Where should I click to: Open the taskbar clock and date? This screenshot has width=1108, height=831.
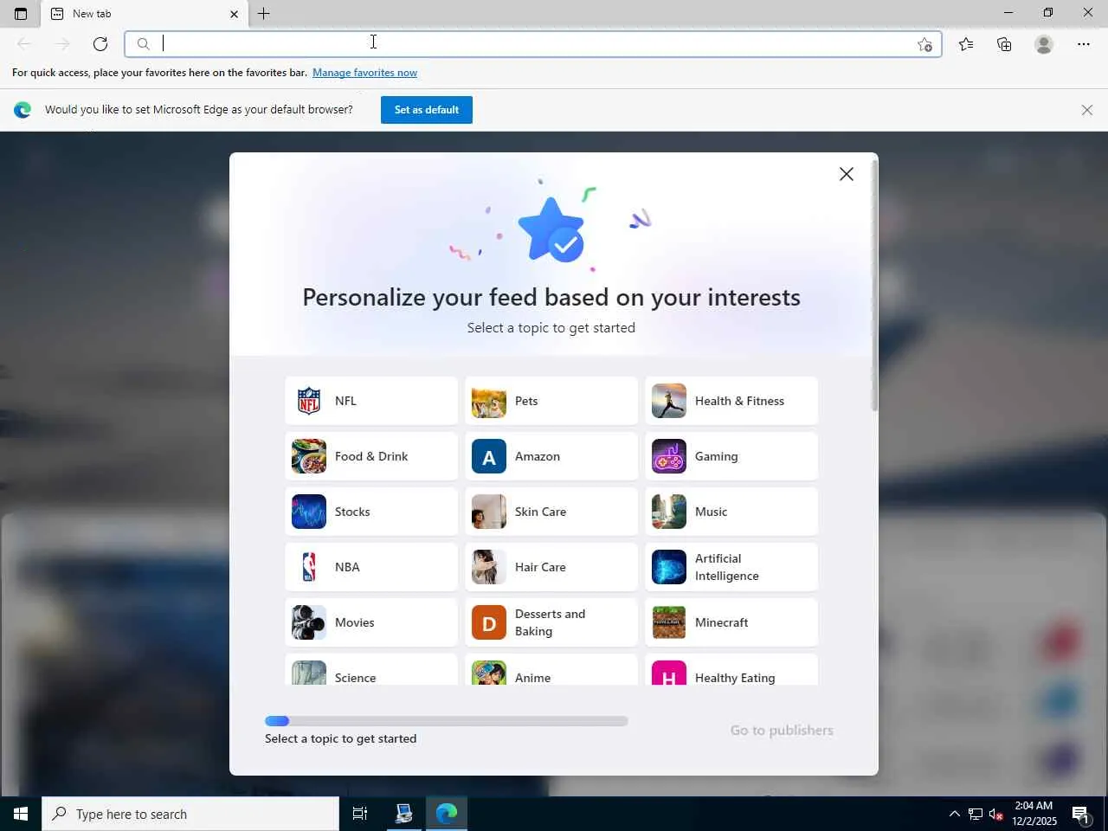pyautogui.click(x=1034, y=814)
